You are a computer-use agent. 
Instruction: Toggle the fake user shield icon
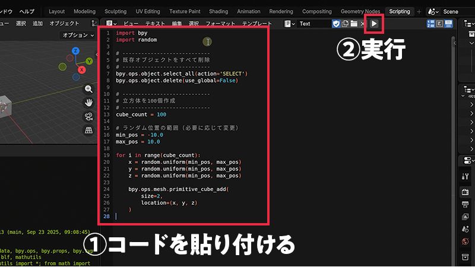pos(336,24)
